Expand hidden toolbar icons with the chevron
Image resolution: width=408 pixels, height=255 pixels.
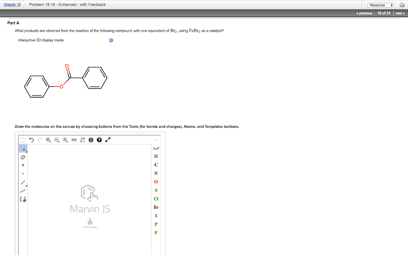click(x=156, y=139)
